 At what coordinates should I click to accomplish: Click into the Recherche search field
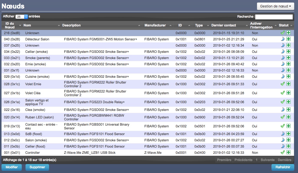coord(274,17)
